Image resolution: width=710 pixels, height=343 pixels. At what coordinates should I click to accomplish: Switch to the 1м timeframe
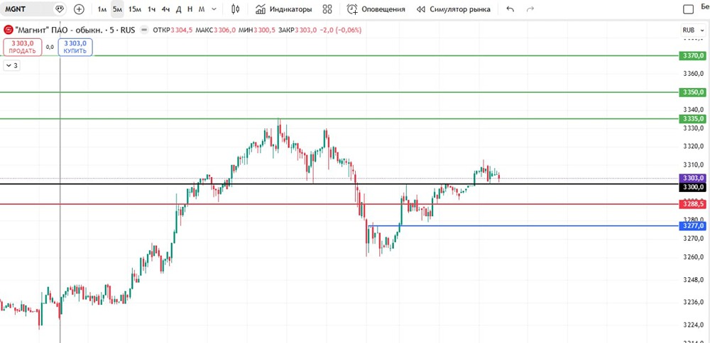pos(102,9)
